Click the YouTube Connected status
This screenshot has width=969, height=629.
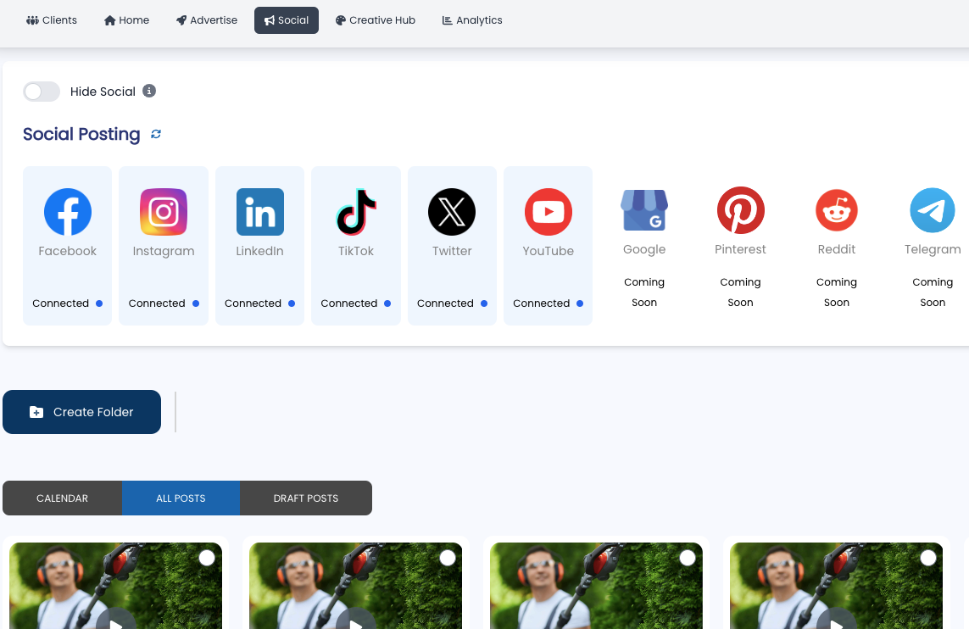pos(549,303)
